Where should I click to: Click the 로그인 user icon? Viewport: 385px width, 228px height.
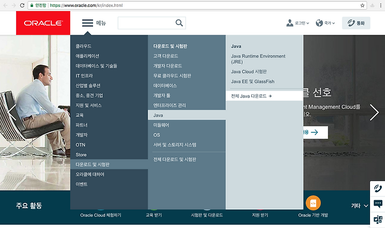(x=290, y=23)
